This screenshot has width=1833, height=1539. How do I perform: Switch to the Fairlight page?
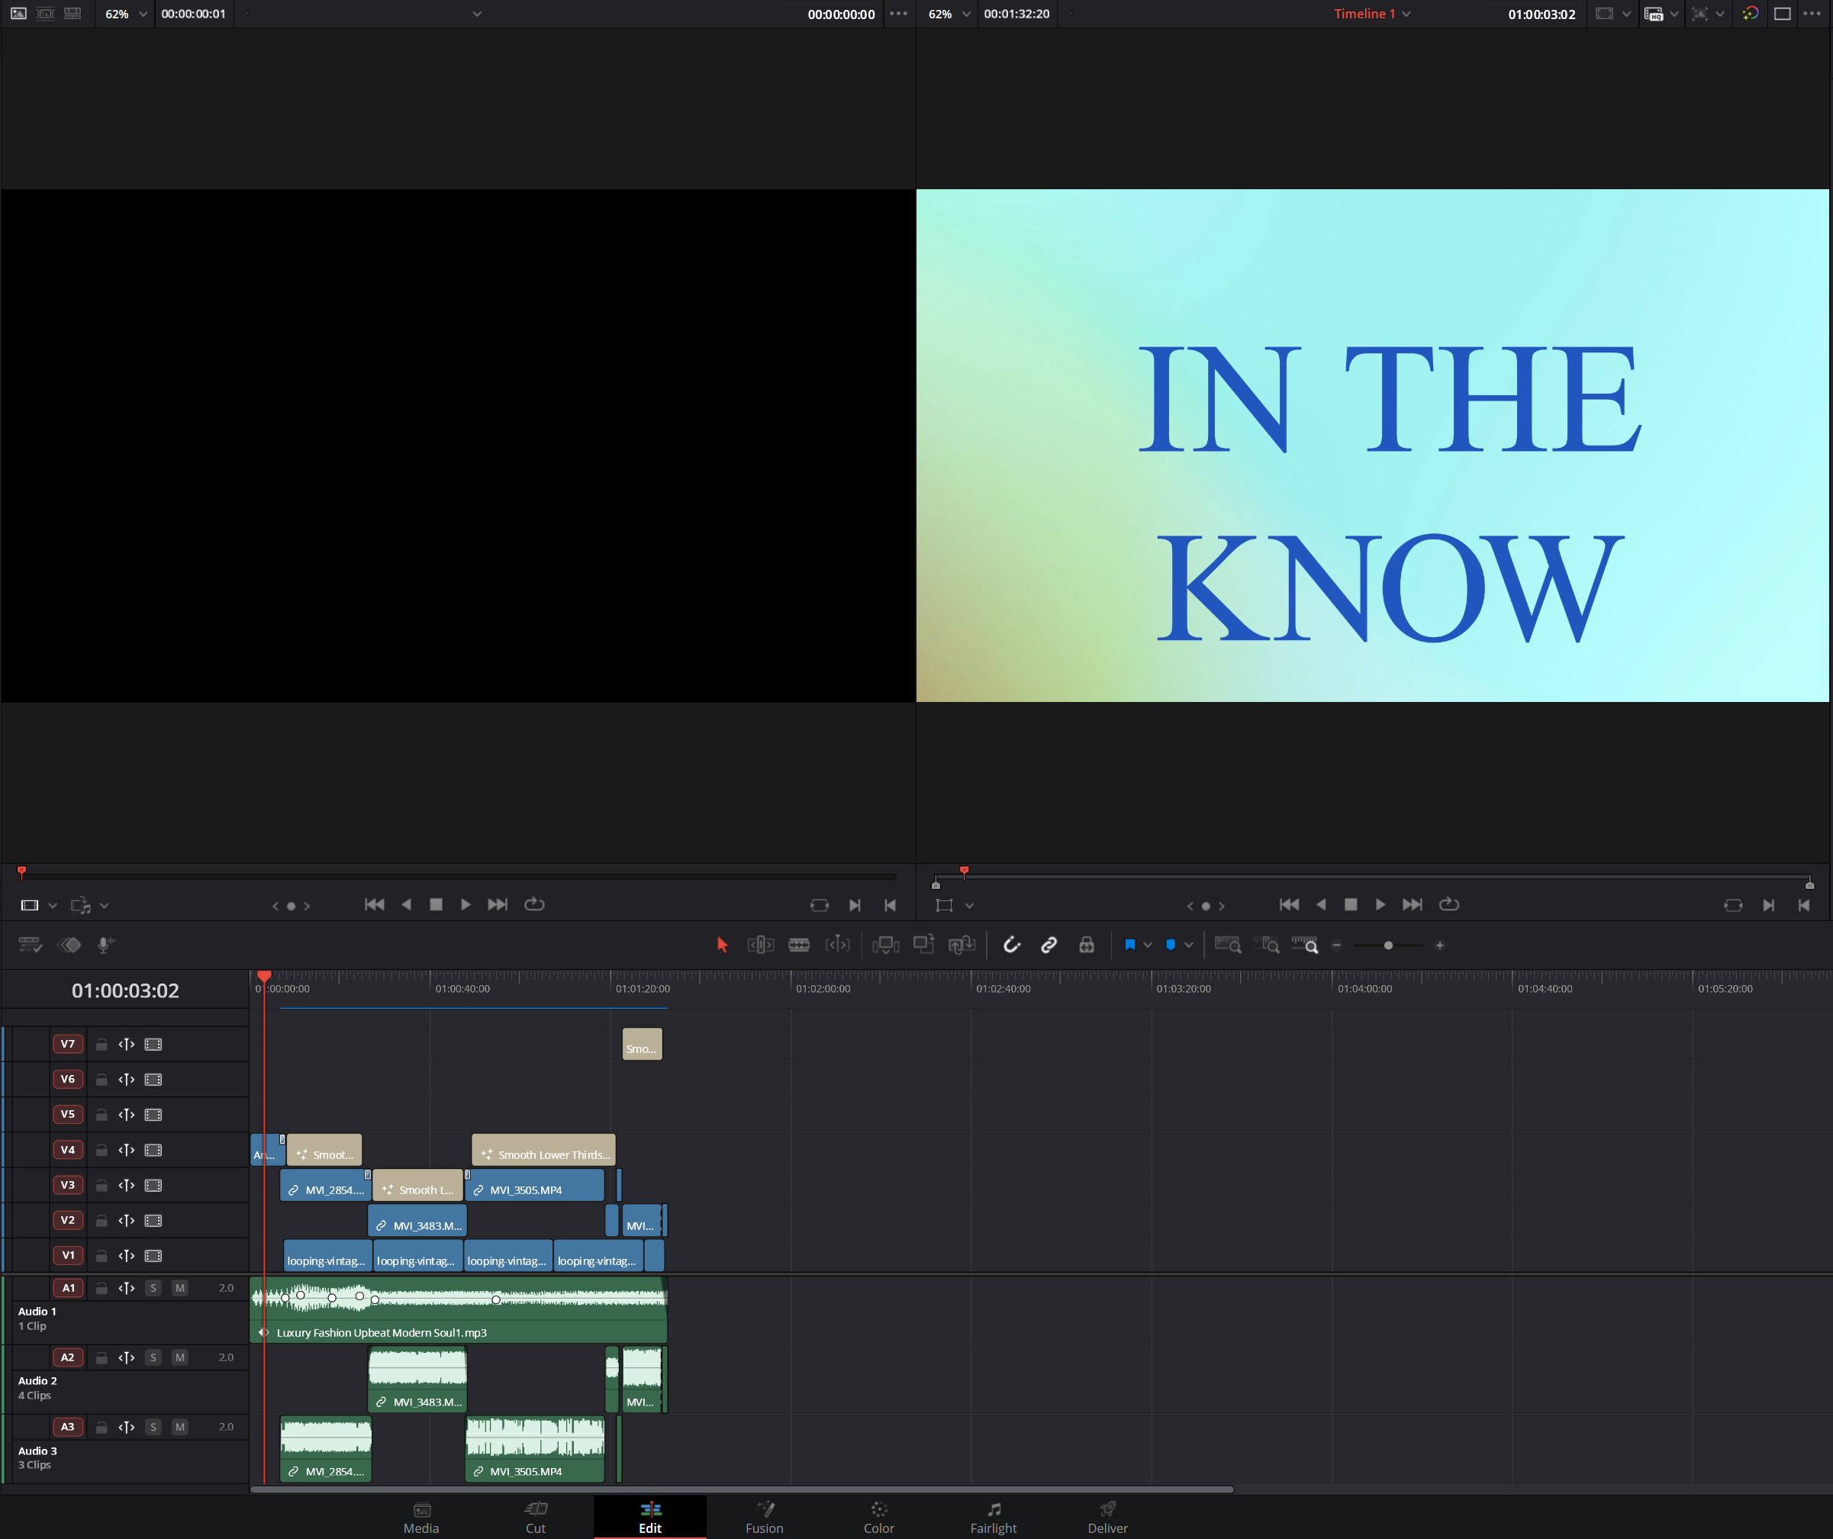pos(994,1518)
